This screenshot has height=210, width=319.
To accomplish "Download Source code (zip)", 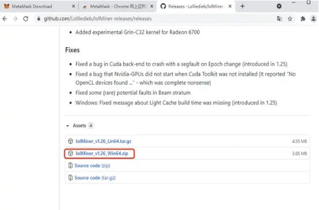I will (92, 166).
